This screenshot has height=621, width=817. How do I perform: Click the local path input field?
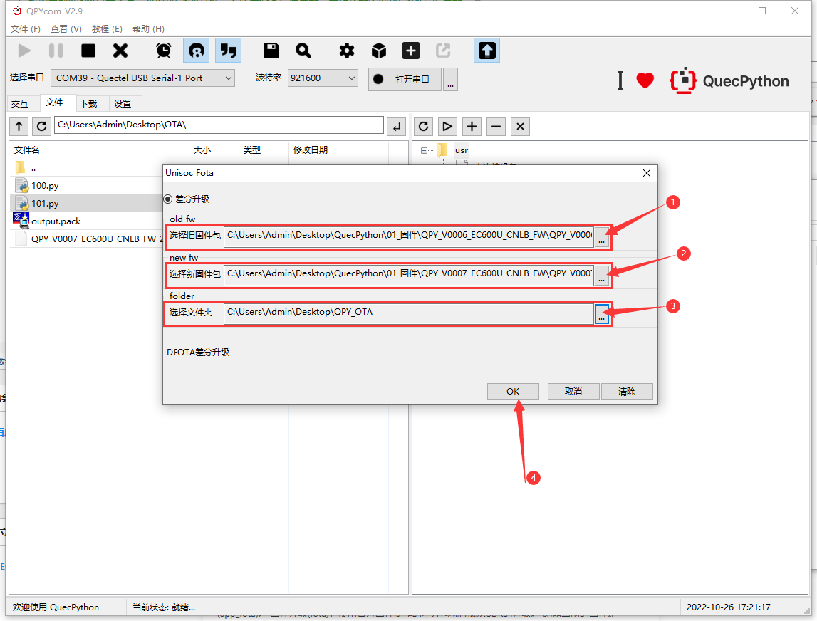coord(219,125)
